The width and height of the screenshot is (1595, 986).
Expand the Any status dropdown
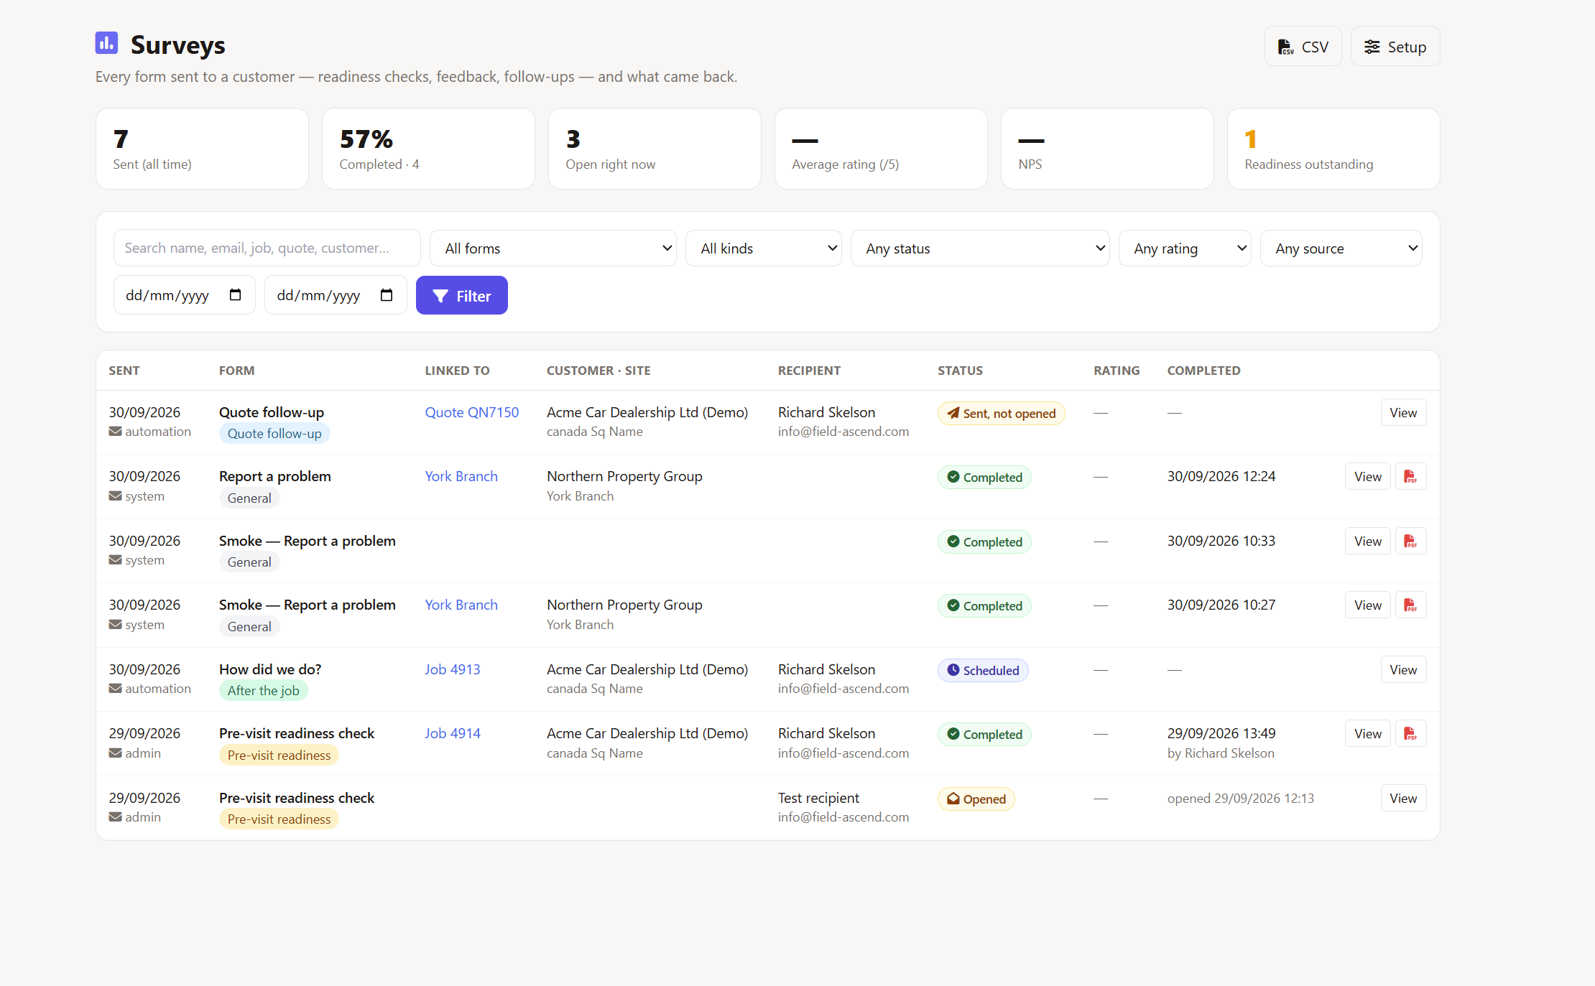980,248
